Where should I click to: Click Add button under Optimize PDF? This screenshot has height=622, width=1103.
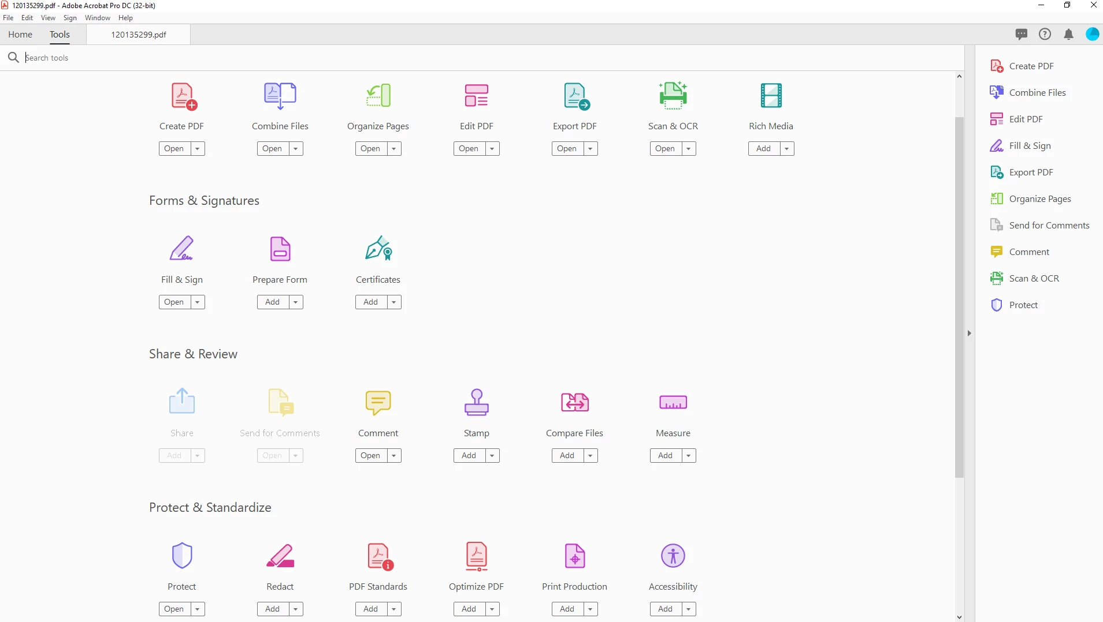469,609
